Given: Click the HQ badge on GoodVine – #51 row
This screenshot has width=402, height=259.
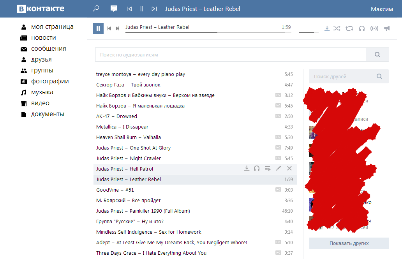Looking at the screenshot, I should pos(278,190).
